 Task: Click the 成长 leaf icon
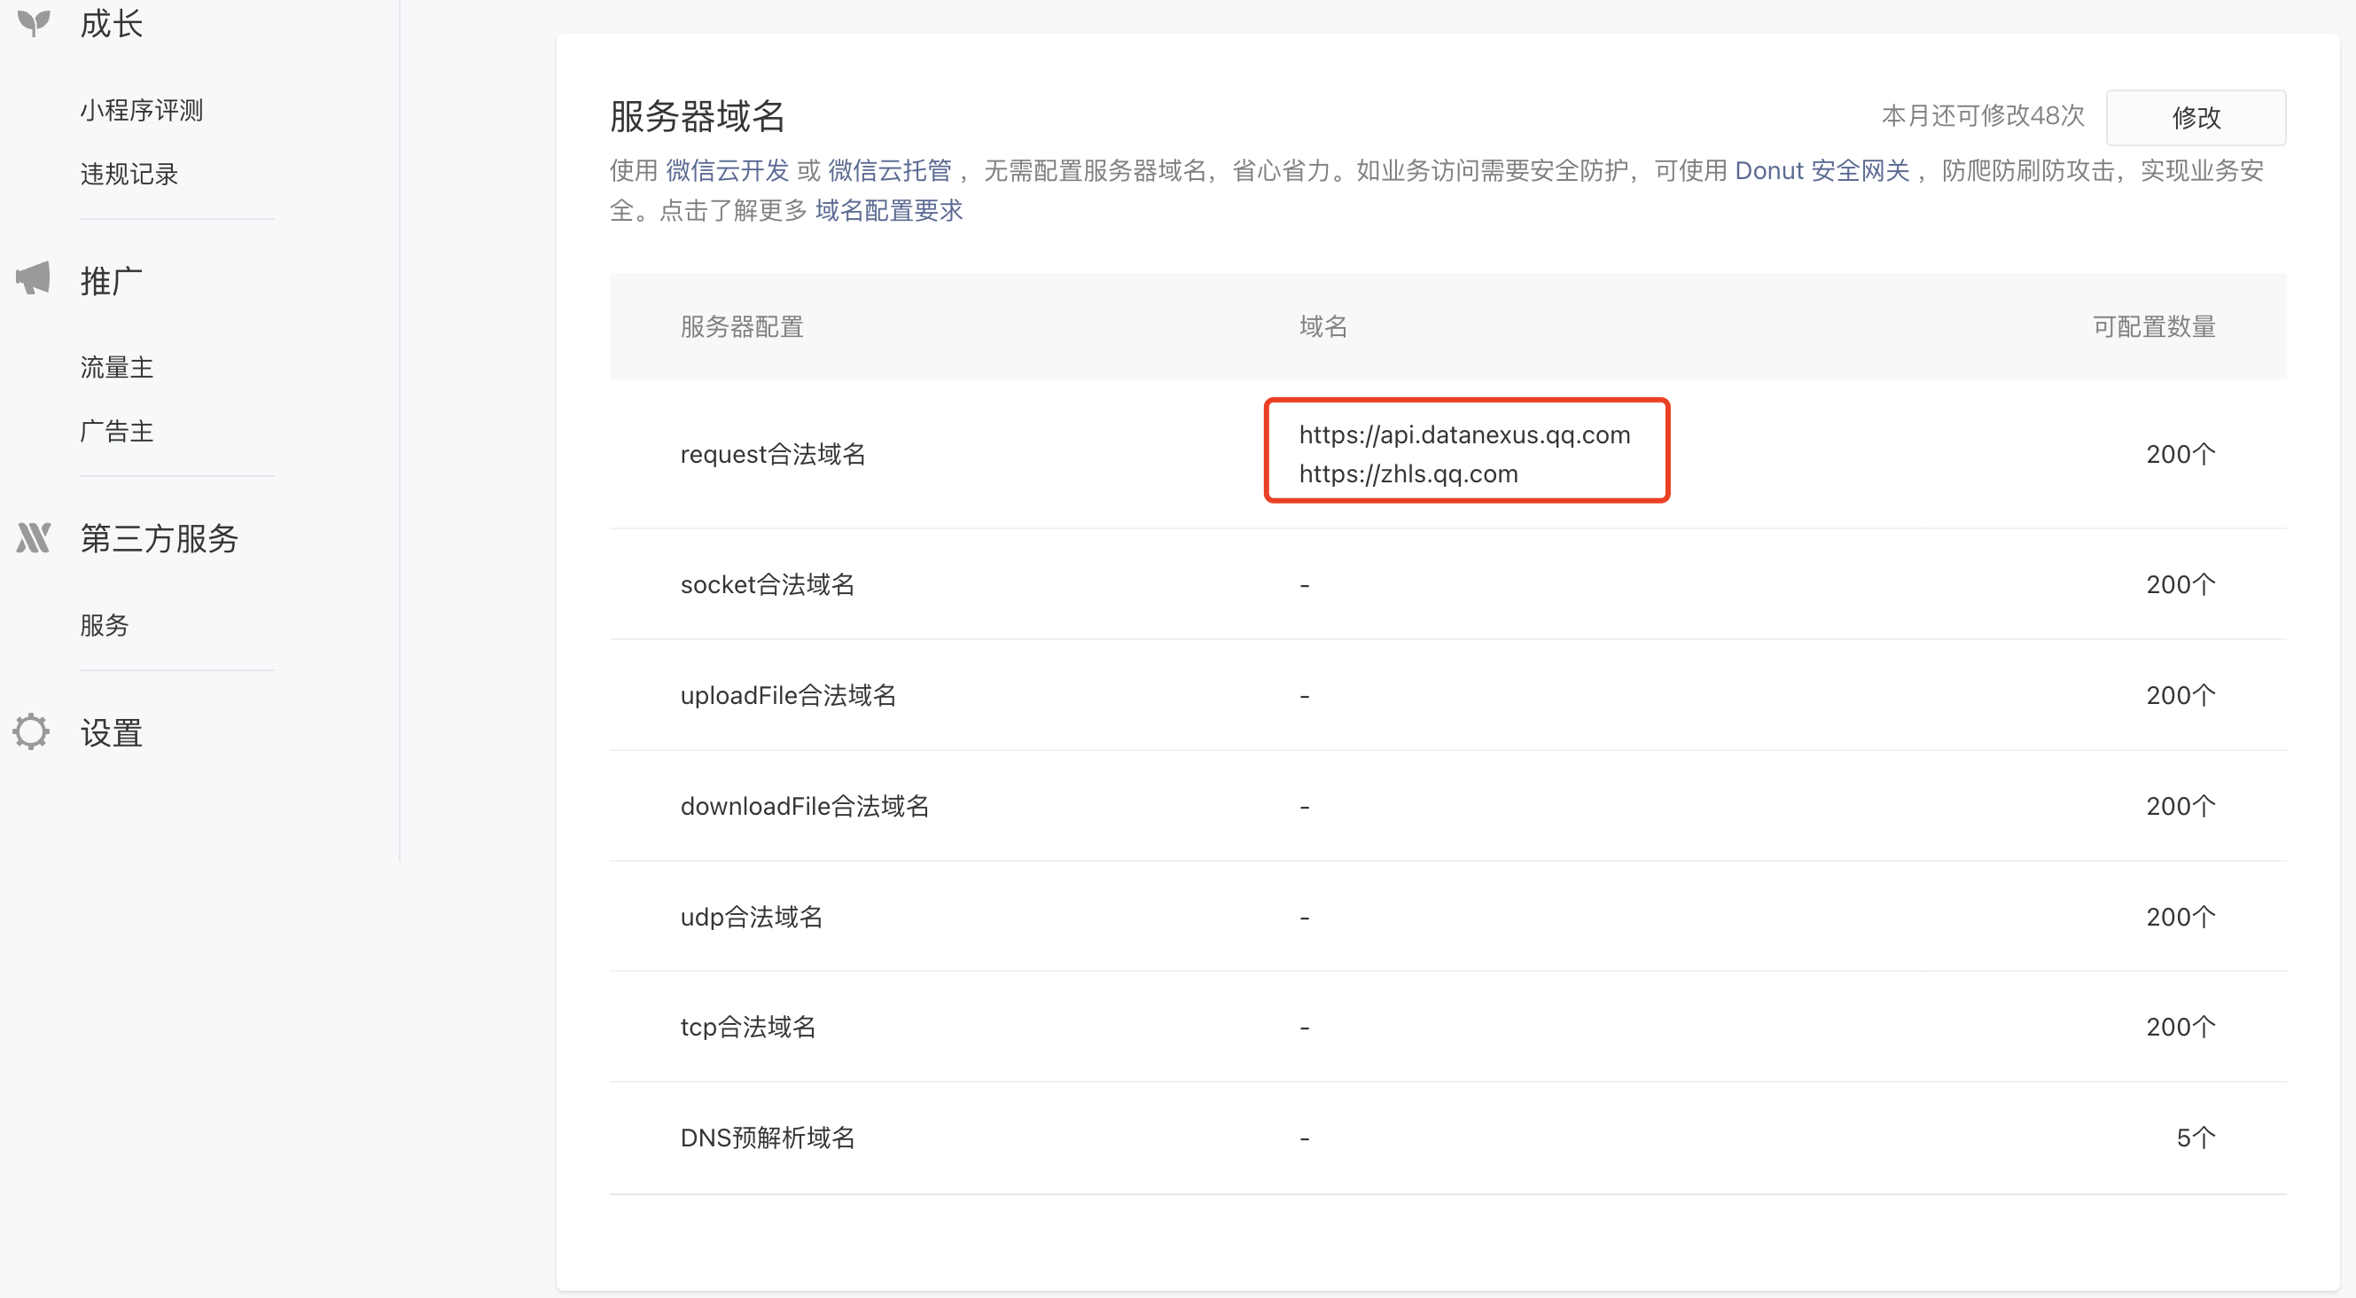point(34,22)
